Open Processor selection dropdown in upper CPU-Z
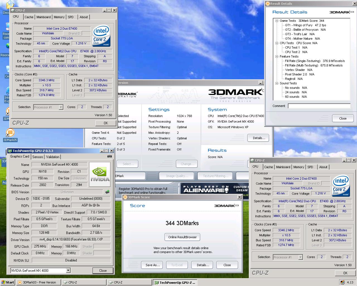 (x=61, y=107)
